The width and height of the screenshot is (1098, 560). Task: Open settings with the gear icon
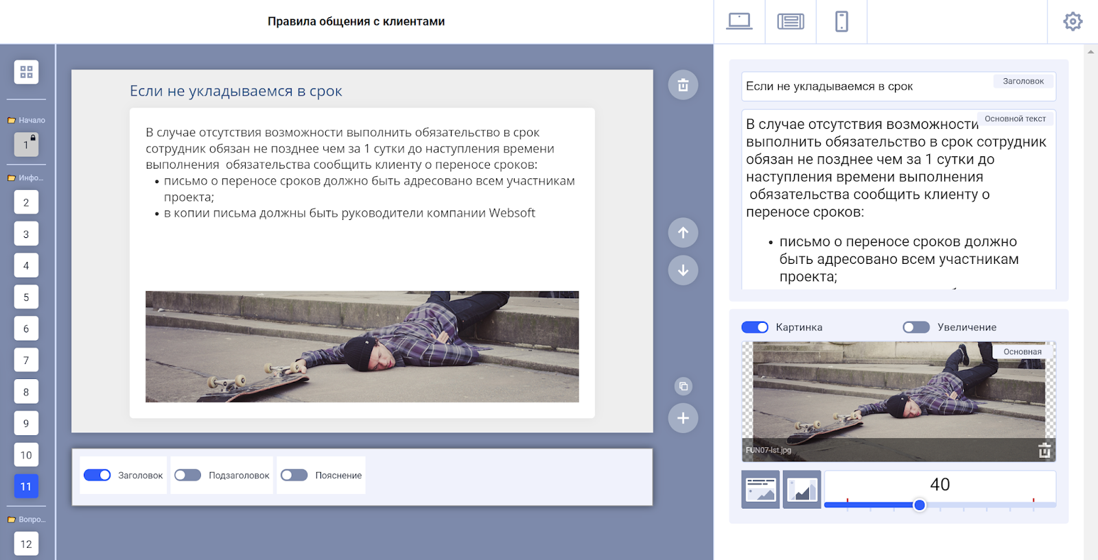[x=1073, y=22]
